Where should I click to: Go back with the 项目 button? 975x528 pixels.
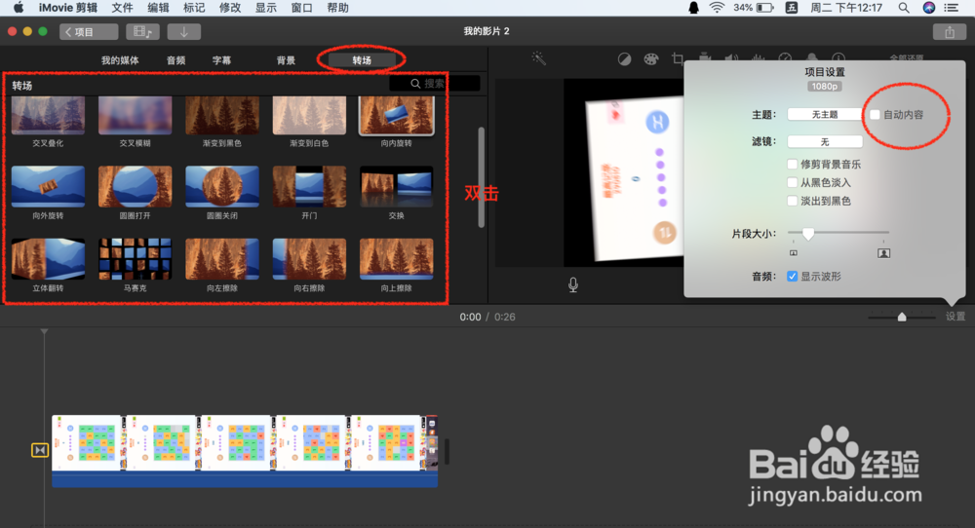click(x=89, y=32)
